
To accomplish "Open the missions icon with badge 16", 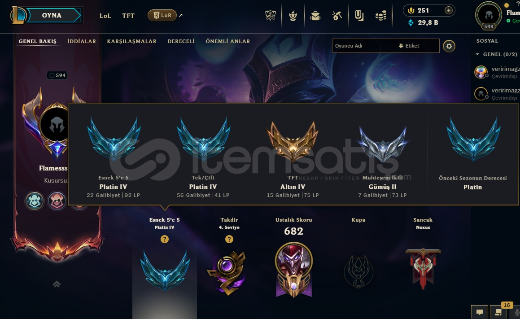I will (x=498, y=312).
